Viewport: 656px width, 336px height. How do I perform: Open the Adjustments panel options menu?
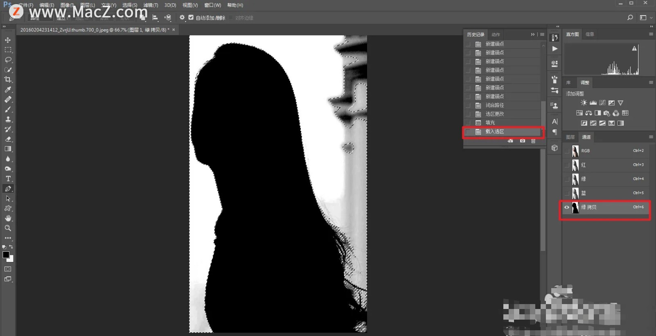651,82
